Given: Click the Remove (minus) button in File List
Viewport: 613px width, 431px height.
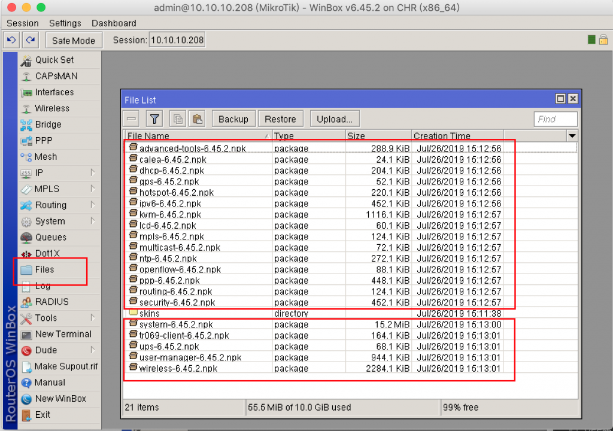Looking at the screenshot, I should [131, 119].
